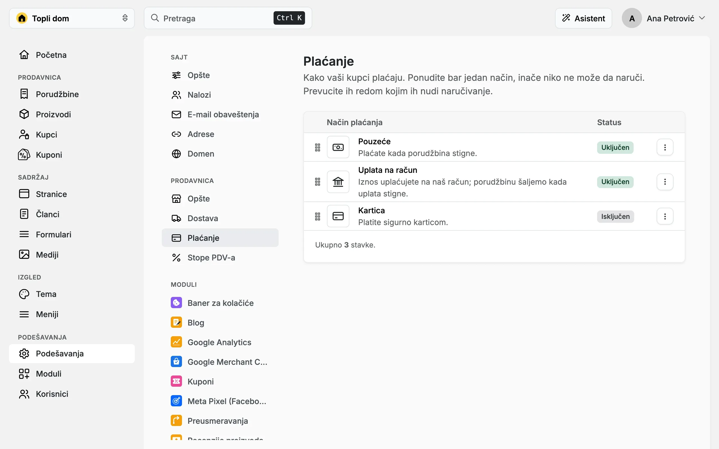
Task: Open the Topli dom store switcher
Action: [72, 18]
